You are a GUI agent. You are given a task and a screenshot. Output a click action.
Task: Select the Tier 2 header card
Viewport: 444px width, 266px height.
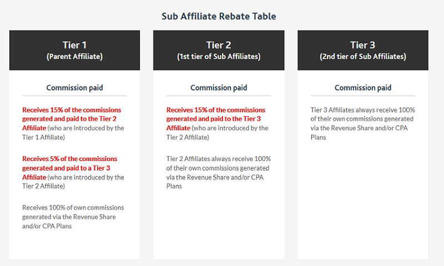pyautogui.click(x=219, y=50)
